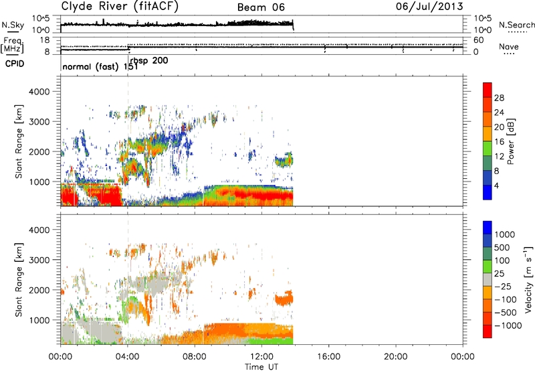Viewport: 535px width, 371px height.
Task: Click the blue 1000 m/s velocity colorbar segment
Action: [488, 227]
